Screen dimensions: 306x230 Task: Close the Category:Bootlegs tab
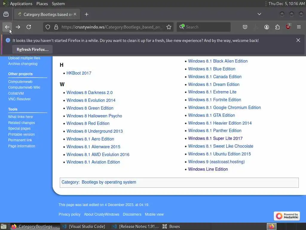pos(75,14)
